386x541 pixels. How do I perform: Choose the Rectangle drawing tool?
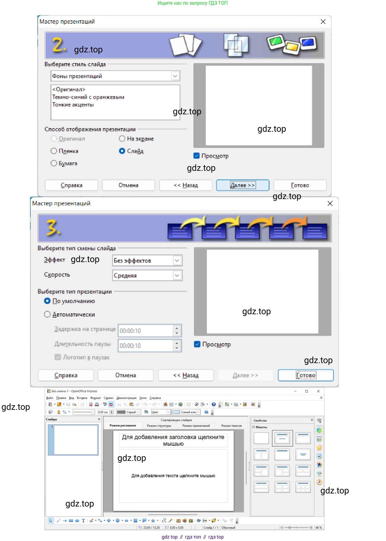[x=71, y=521]
